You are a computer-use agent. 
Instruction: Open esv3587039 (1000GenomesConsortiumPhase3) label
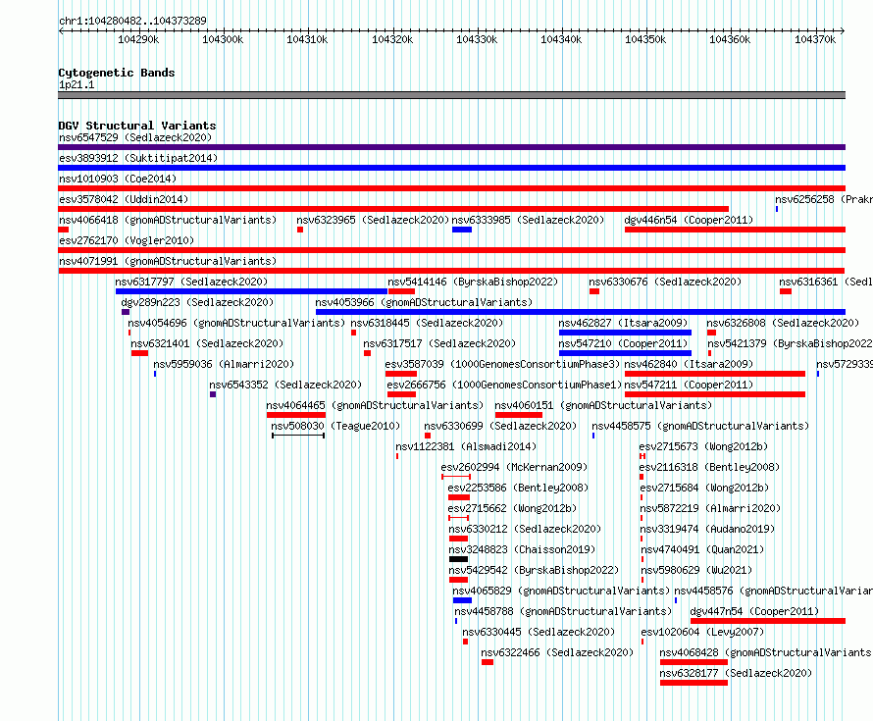pos(502,364)
